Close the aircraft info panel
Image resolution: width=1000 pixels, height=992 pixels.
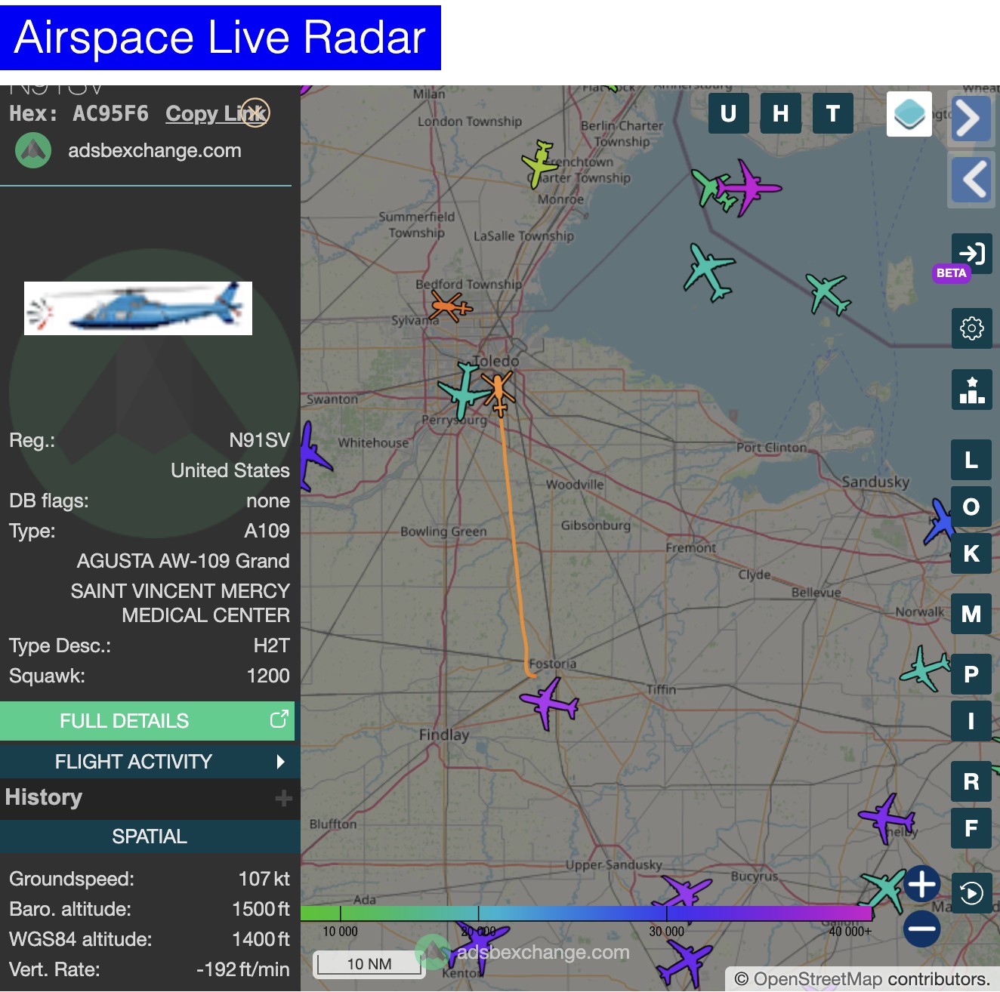pos(255,112)
